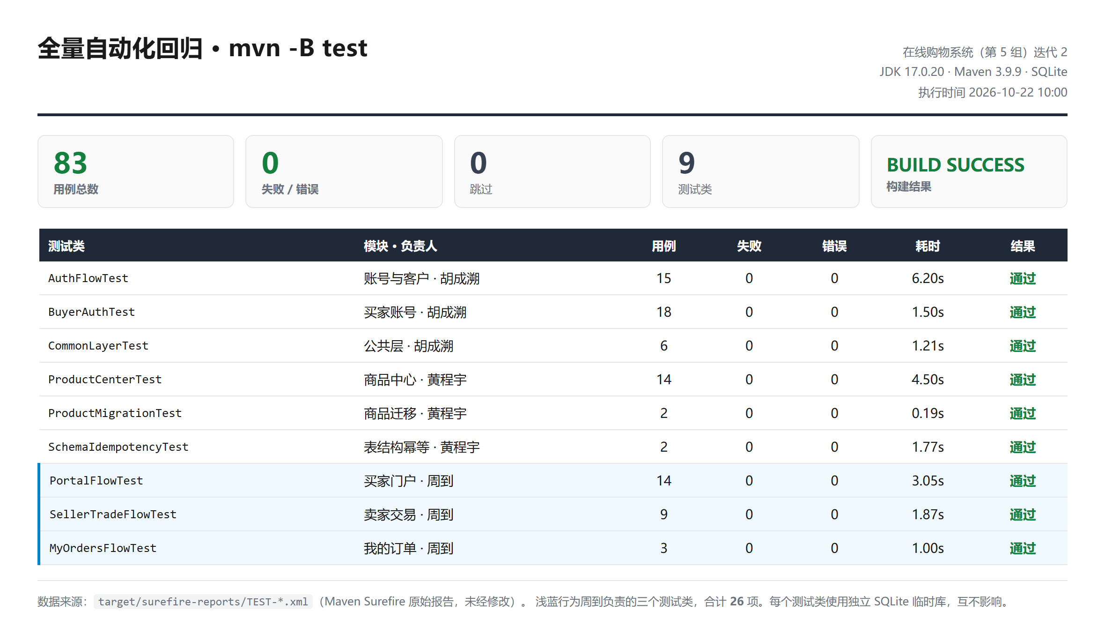Click the 错误 column header
Viewport: 1105px width, 641px height.
click(x=834, y=246)
